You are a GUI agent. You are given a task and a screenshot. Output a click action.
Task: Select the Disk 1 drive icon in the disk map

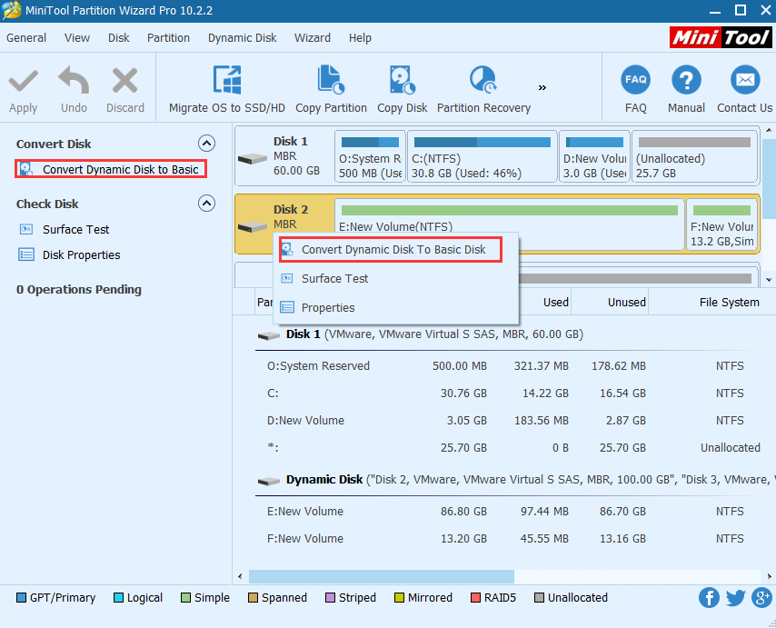253,159
